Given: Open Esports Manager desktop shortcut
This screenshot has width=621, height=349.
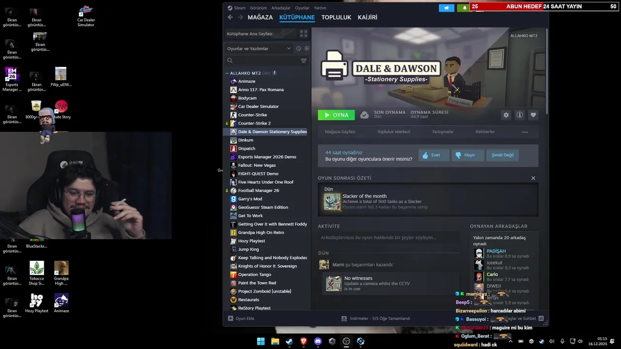Looking at the screenshot, I should click(x=12, y=79).
